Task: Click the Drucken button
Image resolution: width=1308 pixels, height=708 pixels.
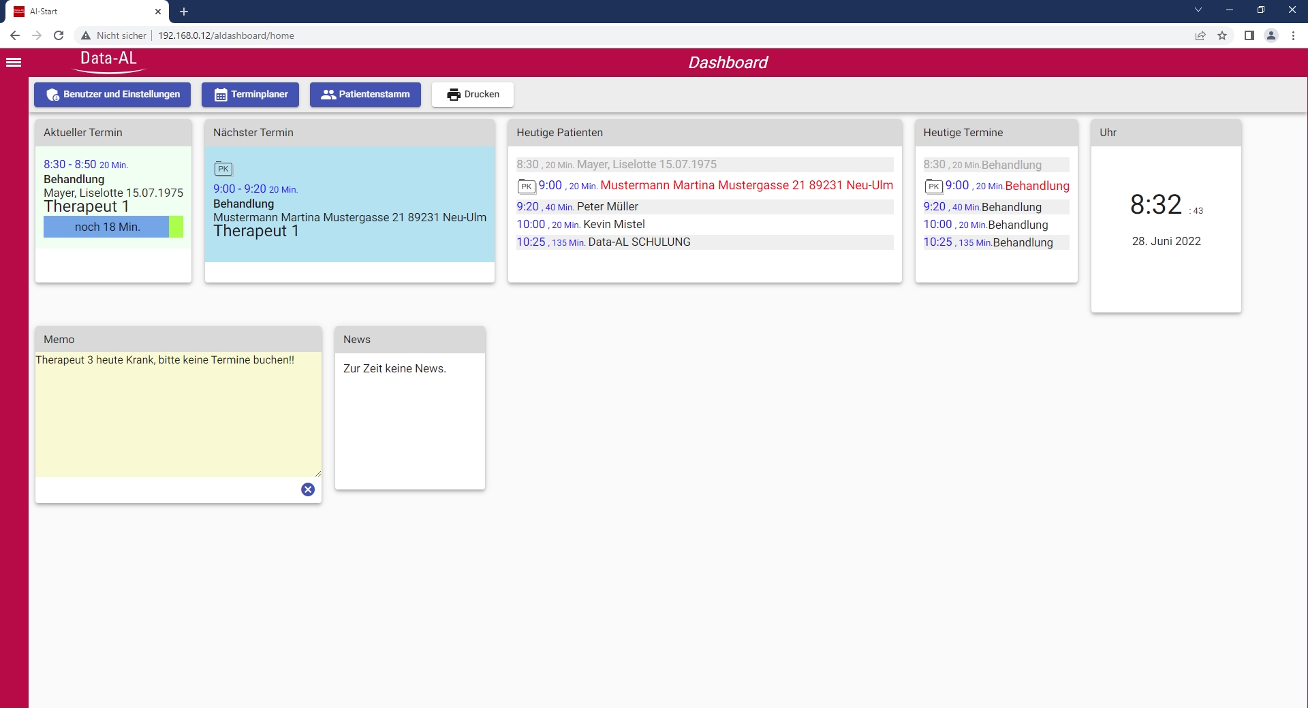Action: click(x=473, y=95)
